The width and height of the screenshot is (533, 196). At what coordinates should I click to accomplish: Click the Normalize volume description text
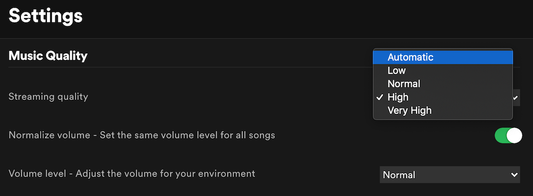(x=142, y=135)
